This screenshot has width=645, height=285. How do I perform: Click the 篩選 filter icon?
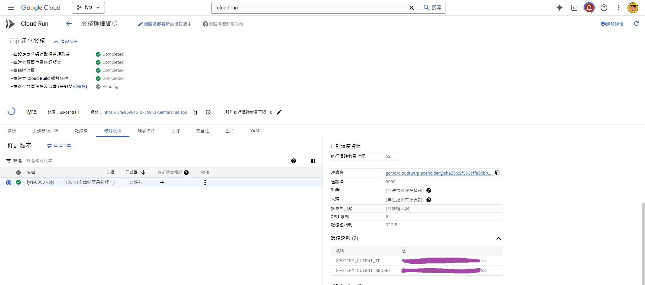coord(9,161)
